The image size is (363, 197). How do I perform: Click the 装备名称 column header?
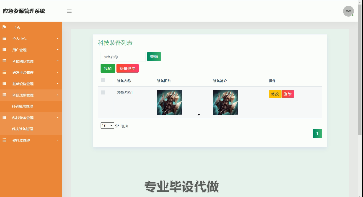tap(124, 81)
